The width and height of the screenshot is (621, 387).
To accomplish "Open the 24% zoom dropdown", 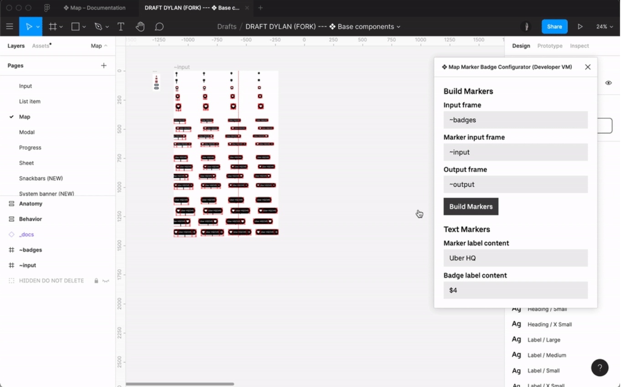I will coord(604,26).
